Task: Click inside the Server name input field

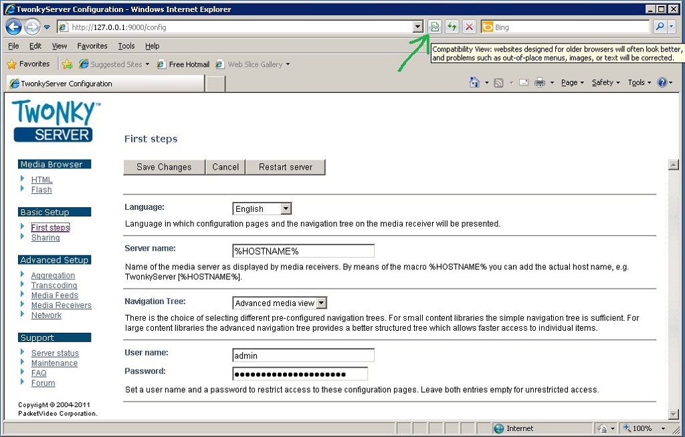Action: tap(302, 251)
